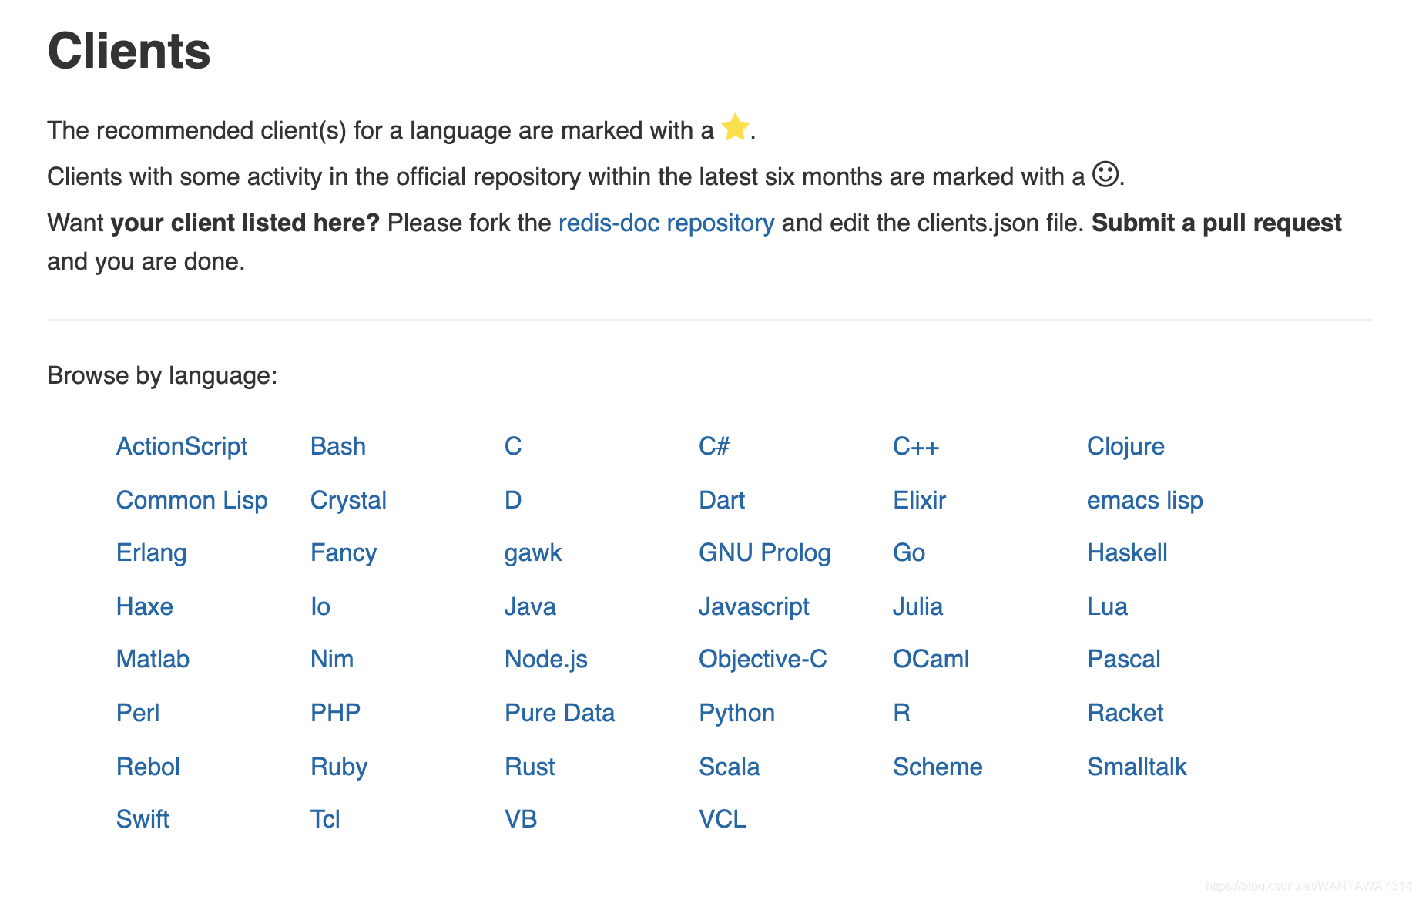
Task: Browse Crystal clients
Action: click(x=348, y=500)
